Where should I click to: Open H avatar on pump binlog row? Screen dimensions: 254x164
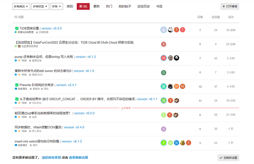164,58
